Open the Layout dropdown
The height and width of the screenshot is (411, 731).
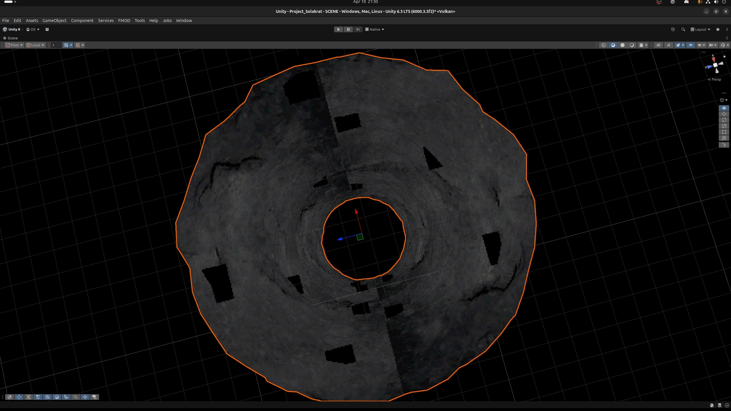point(700,29)
